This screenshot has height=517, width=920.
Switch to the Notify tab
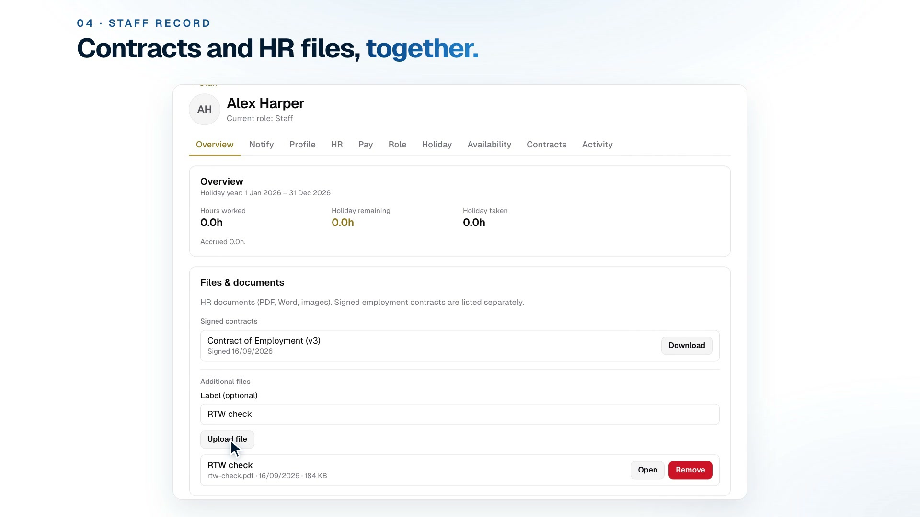coord(261,145)
